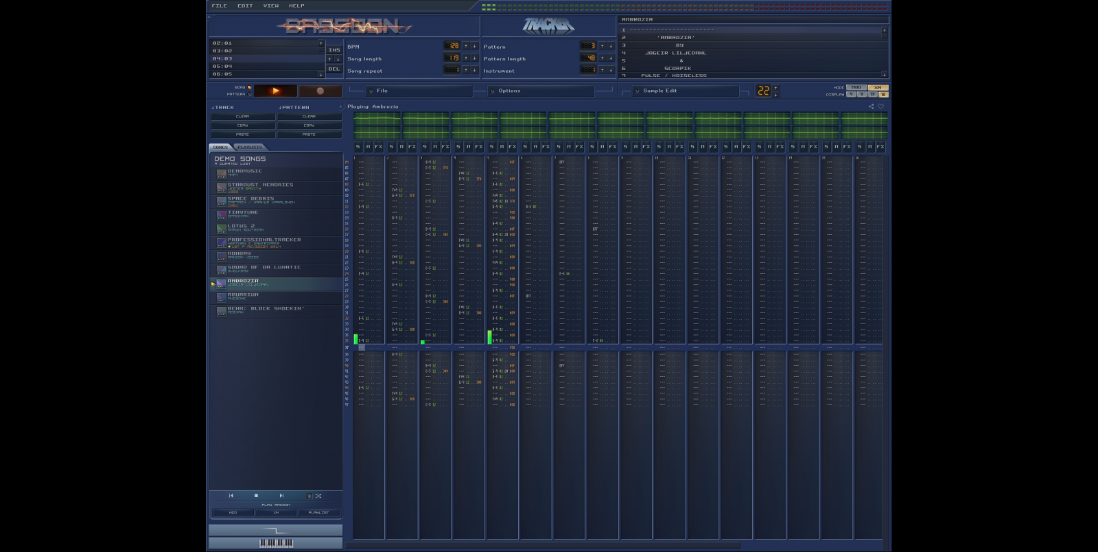Go to the previous song in the list
The image size is (1098, 552).
pos(231,496)
